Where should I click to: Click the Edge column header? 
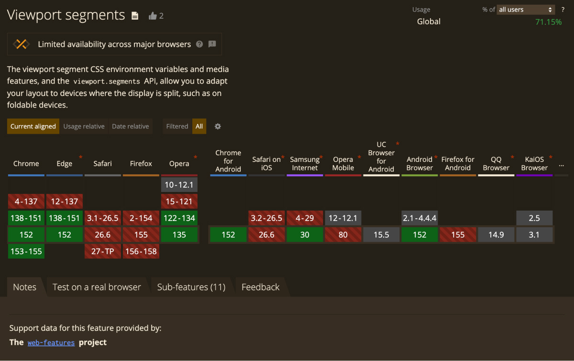(65, 163)
